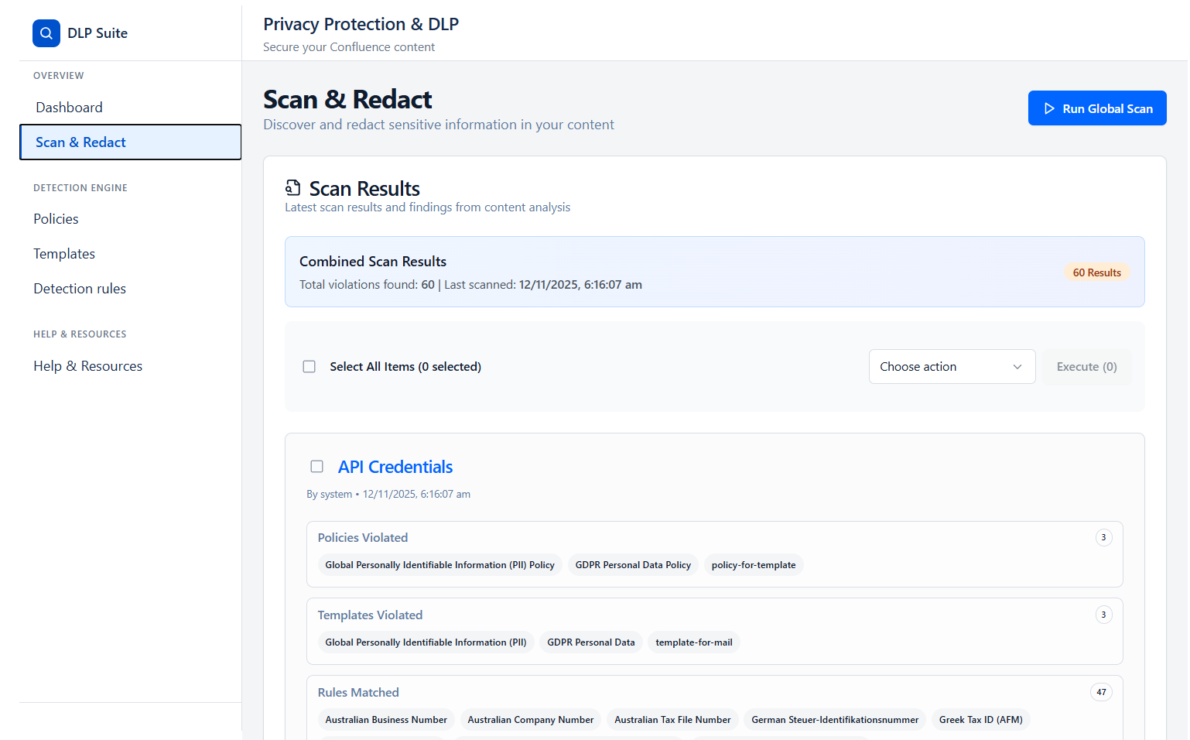This screenshot has width=1190, height=740.
Task: Click the Rules Matched 47 badge
Action: (x=1101, y=691)
